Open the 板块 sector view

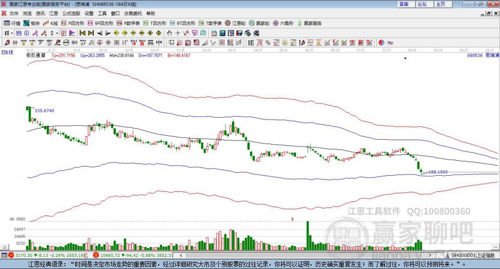(x=31, y=23)
